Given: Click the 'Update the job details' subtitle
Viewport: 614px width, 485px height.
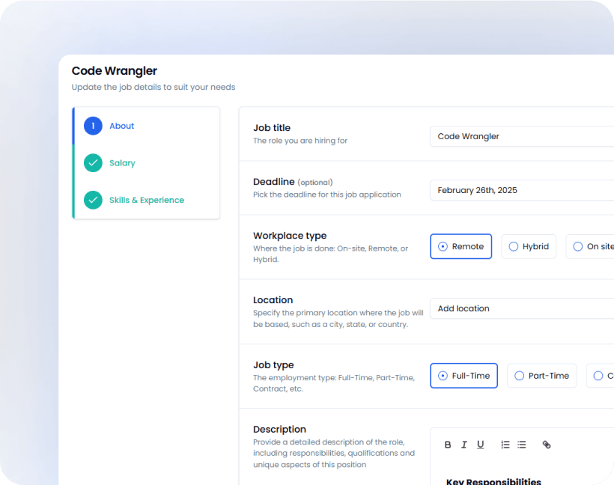Looking at the screenshot, I should tap(153, 88).
